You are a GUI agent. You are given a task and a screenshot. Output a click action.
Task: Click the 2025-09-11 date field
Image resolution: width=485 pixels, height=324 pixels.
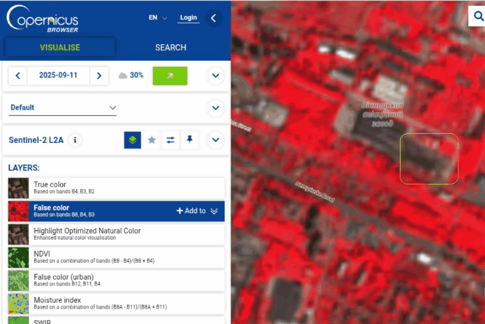(x=59, y=76)
